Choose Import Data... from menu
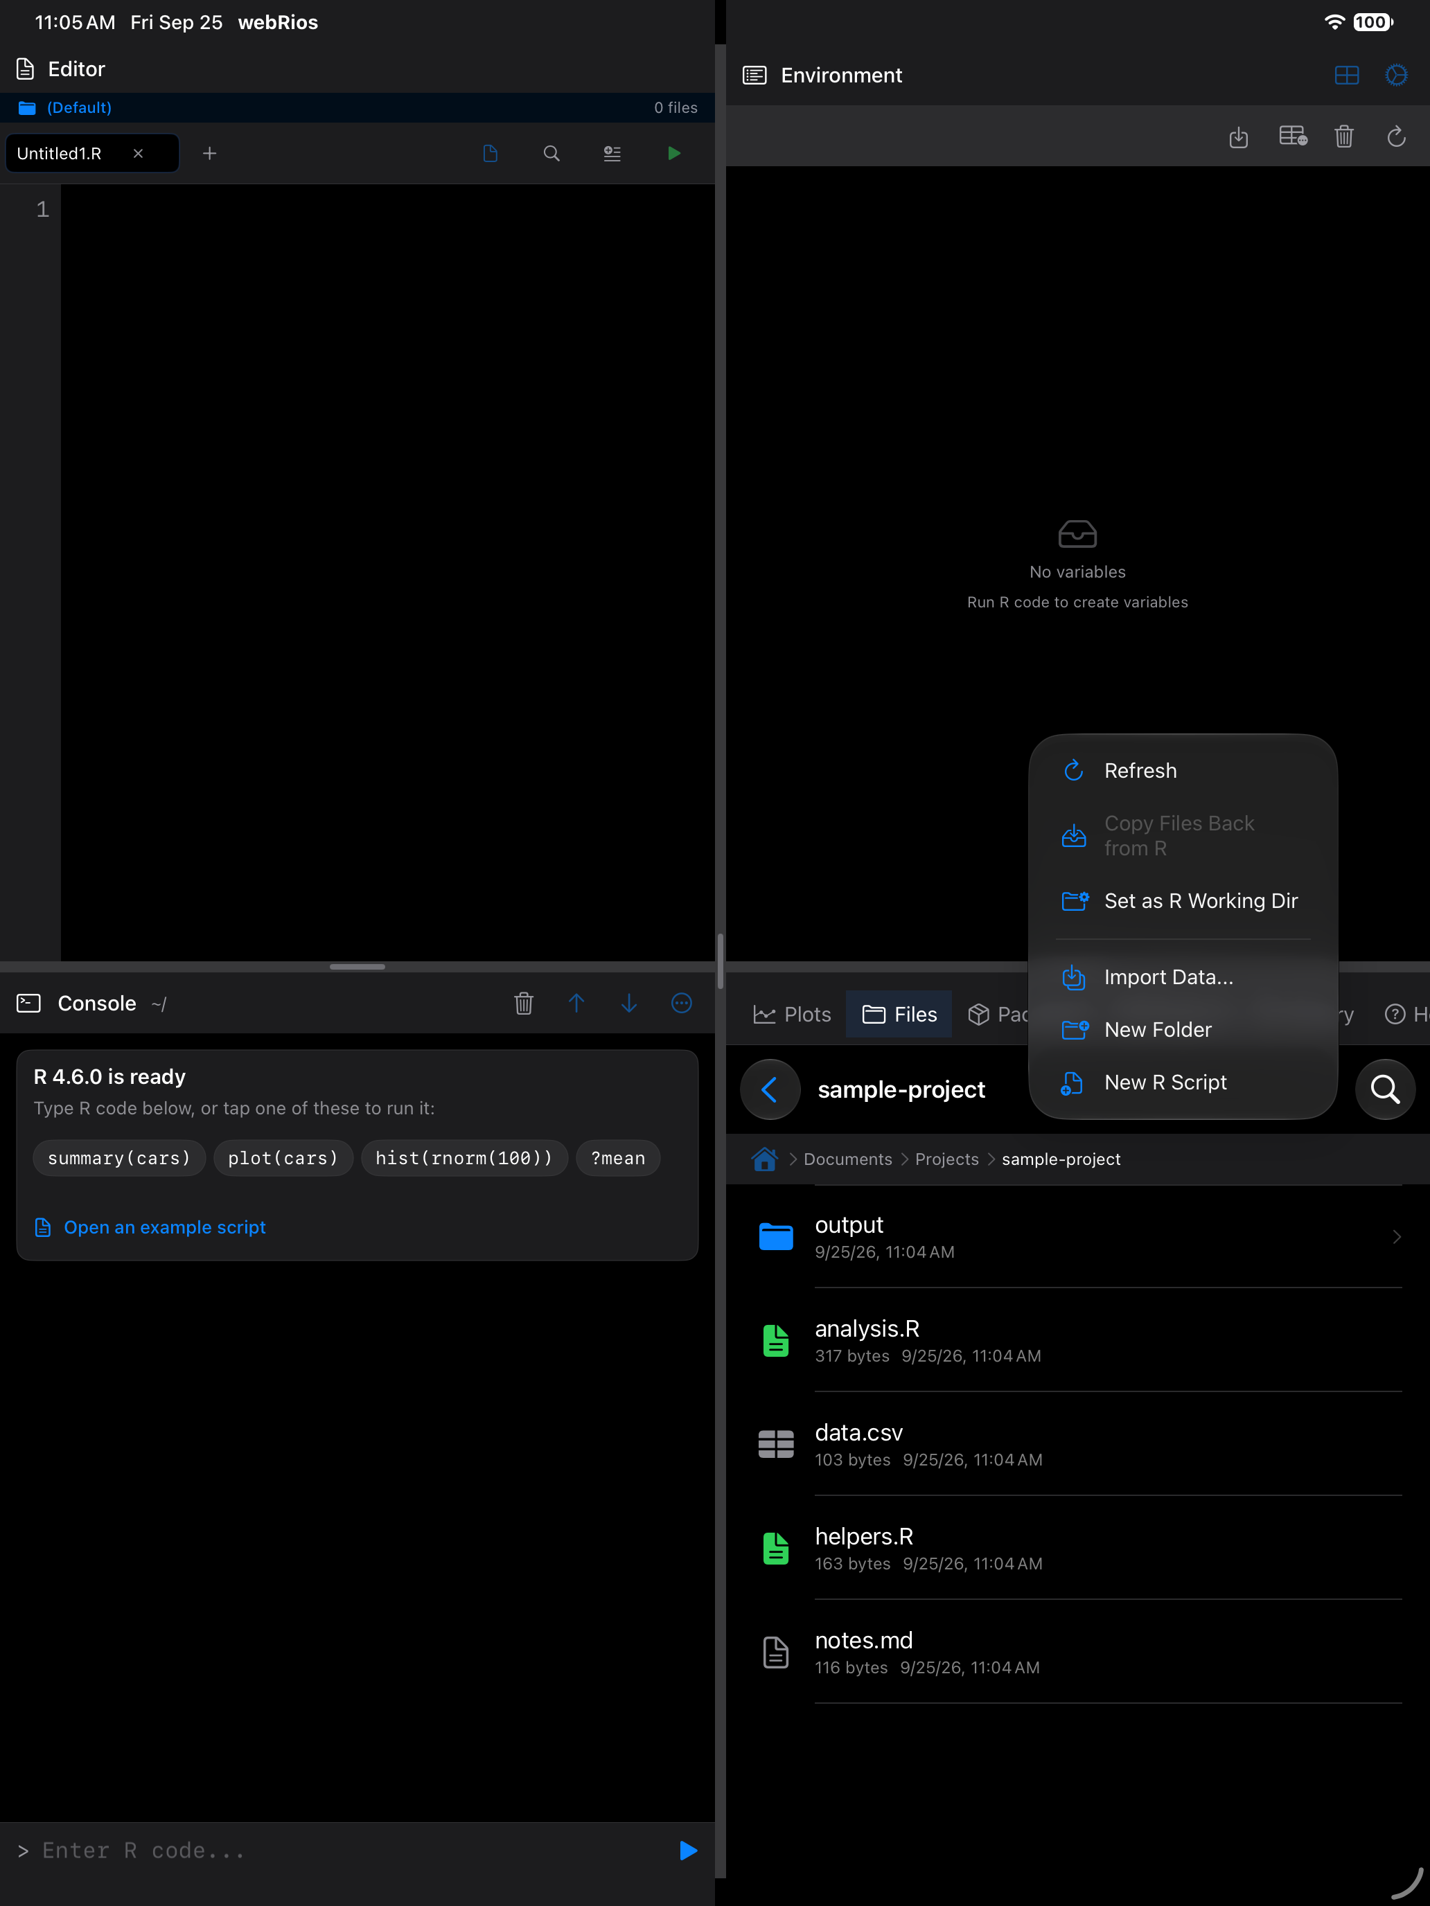The image size is (1430, 1906). click(x=1183, y=977)
